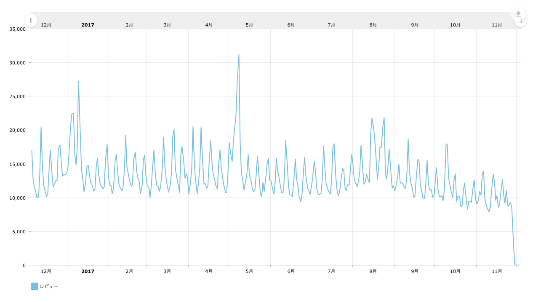Screen dimensions: 533x302
Task: Click the blue レビュー legend color swatch
Action: click(34, 286)
